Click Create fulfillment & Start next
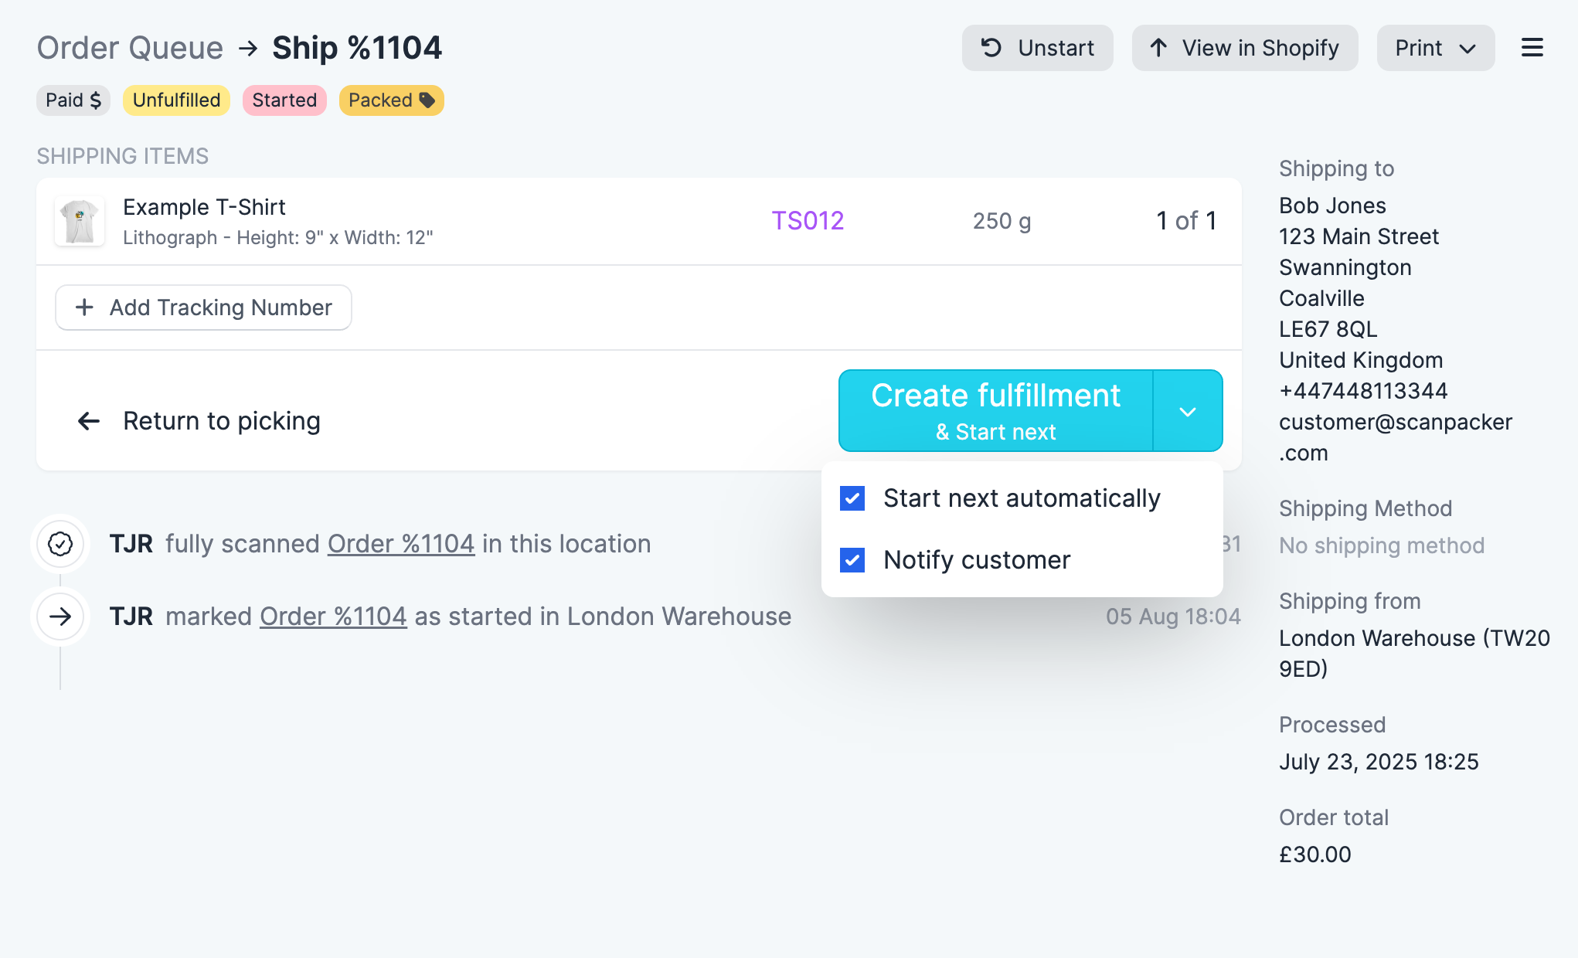1578x958 pixels. (x=996, y=411)
